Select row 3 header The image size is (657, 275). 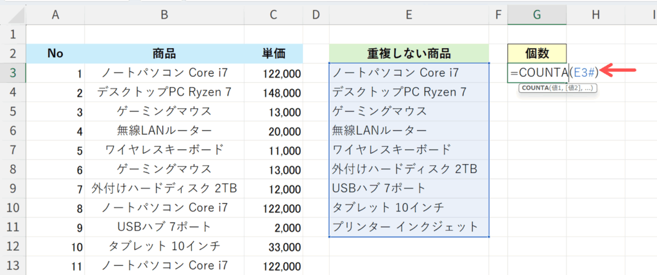(13, 73)
